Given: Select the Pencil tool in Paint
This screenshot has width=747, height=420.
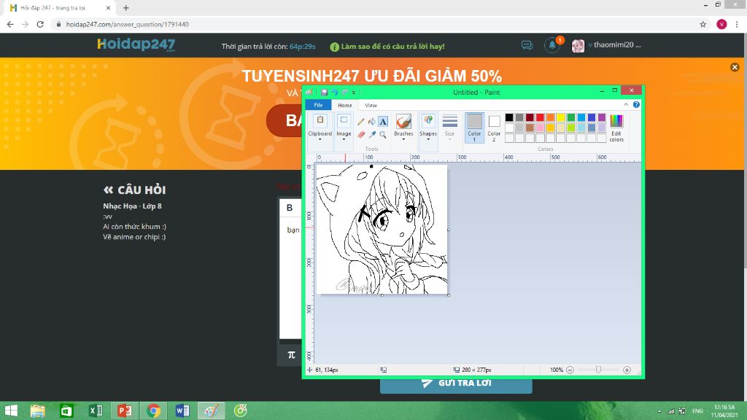Looking at the screenshot, I should click(x=360, y=122).
